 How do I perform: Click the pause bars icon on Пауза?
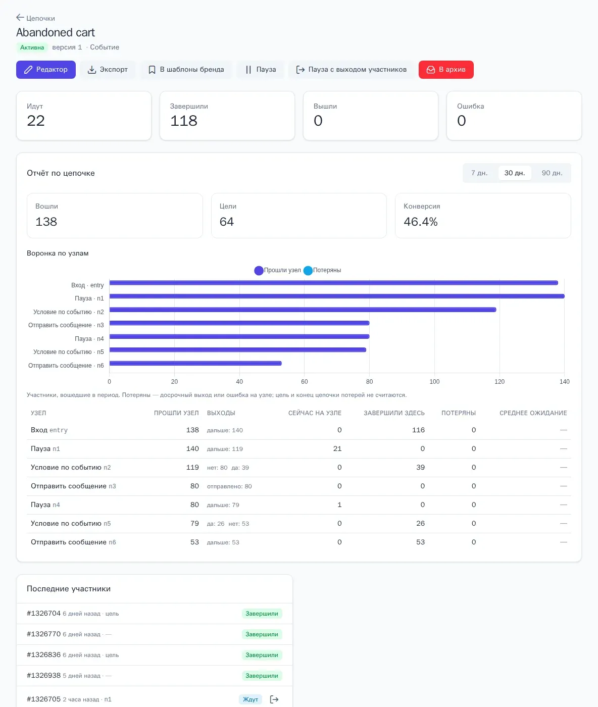248,70
